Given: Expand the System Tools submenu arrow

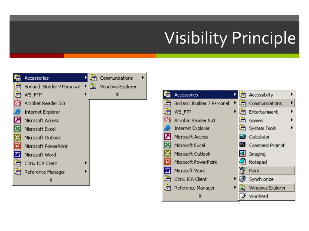Looking at the screenshot, I should coord(292,128).
